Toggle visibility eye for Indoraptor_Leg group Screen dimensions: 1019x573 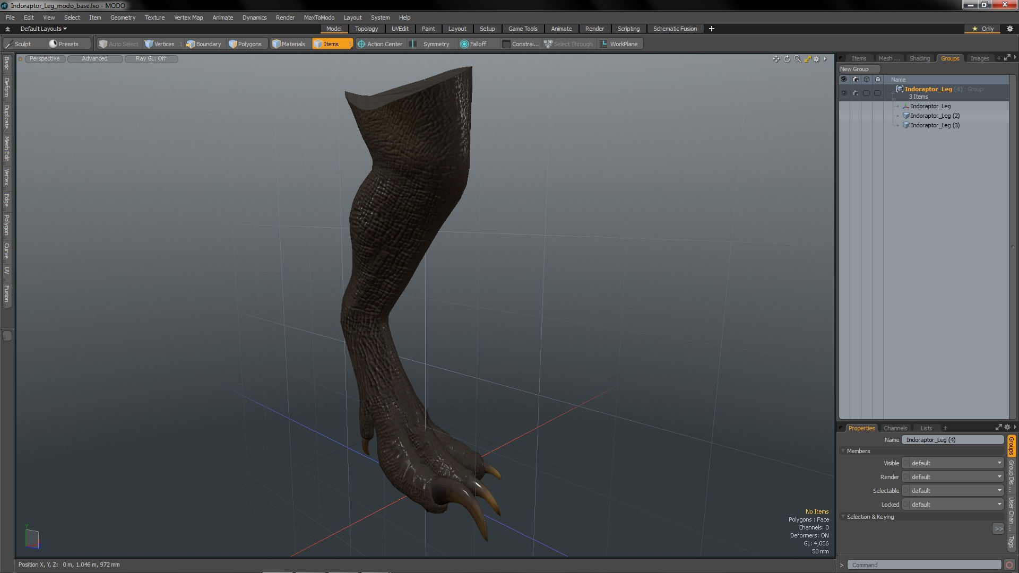tap(844, 93)
